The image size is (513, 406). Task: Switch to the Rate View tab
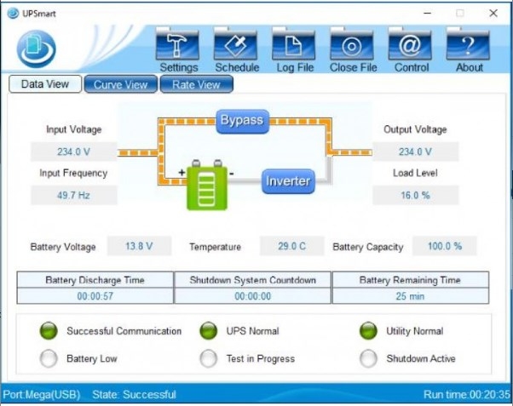pyautogui.click(x=196, y=84)
